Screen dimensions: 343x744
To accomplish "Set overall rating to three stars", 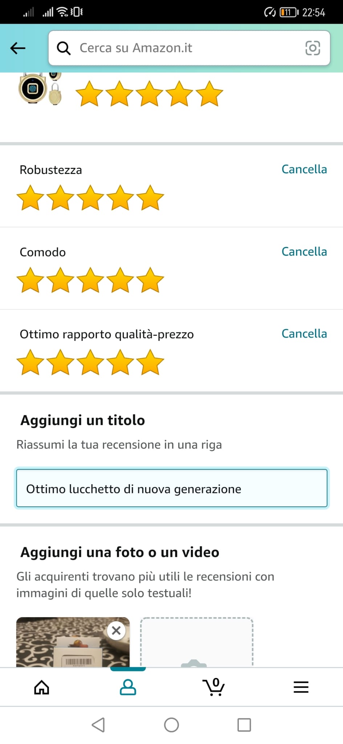I will click(149, 94).
